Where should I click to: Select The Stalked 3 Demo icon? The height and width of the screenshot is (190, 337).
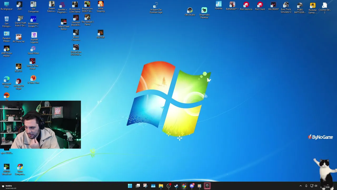click(87, 20)
